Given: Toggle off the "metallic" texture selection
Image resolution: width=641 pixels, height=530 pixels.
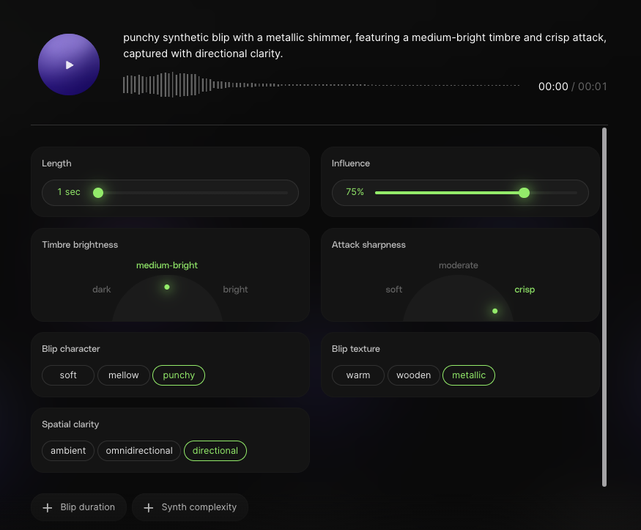Looking at the screenshot, I should click(468, 375).
